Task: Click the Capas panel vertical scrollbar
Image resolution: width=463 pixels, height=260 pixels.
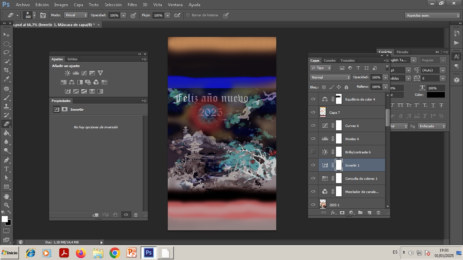Action: [x=388, y=117]
